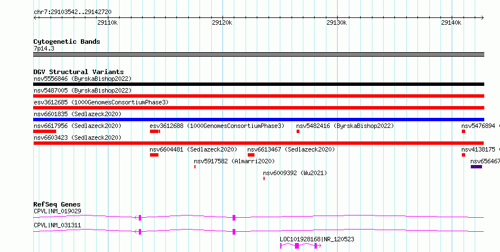The width and height of the screenshot is (500, 252).
Task: Select right exon of CPVL NM_031311
Action: point(234,232)
